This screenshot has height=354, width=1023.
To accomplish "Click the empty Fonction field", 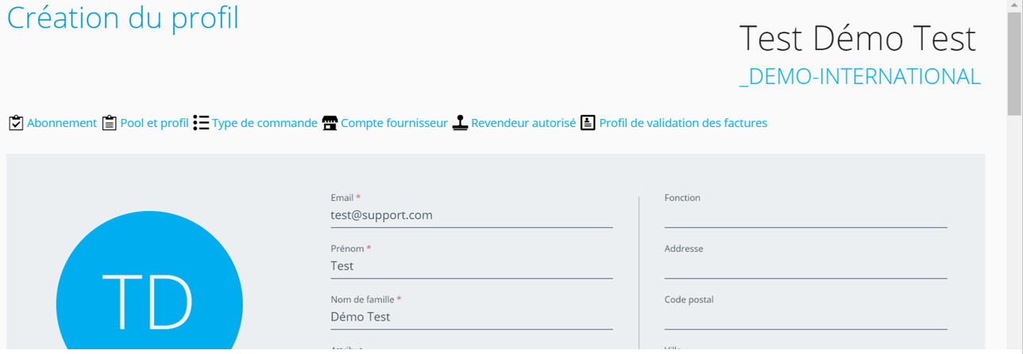I will click(x=805, y=216).
